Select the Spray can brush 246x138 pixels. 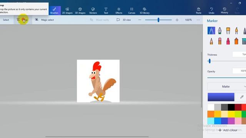coord(236,41)
